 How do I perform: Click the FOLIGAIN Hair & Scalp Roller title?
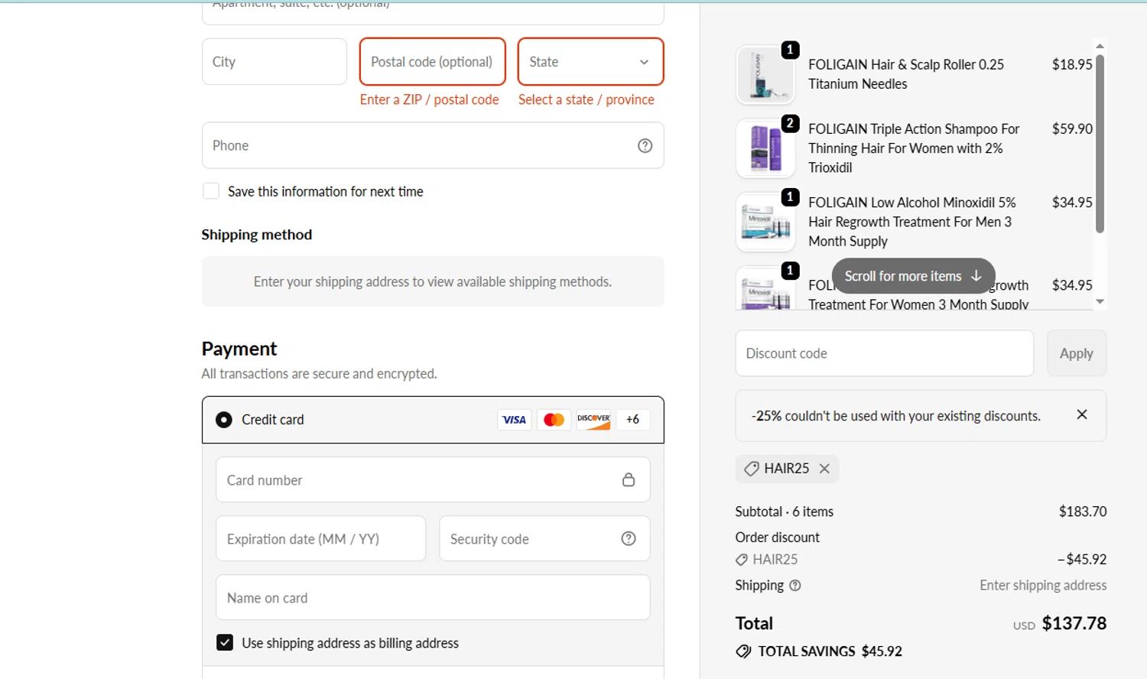pyautogui.click(x=906, y=74)
